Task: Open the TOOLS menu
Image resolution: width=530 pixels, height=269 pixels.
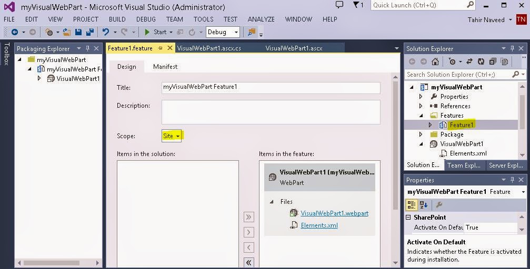Action: [204, 19]
